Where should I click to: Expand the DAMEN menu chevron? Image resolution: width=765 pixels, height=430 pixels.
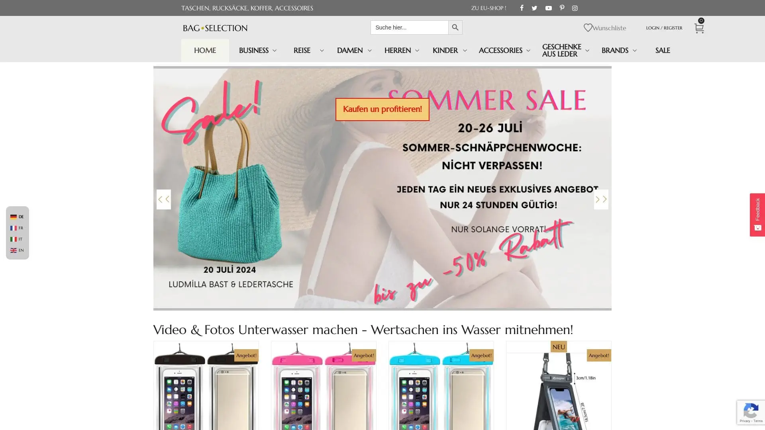[x=369, y=51]
